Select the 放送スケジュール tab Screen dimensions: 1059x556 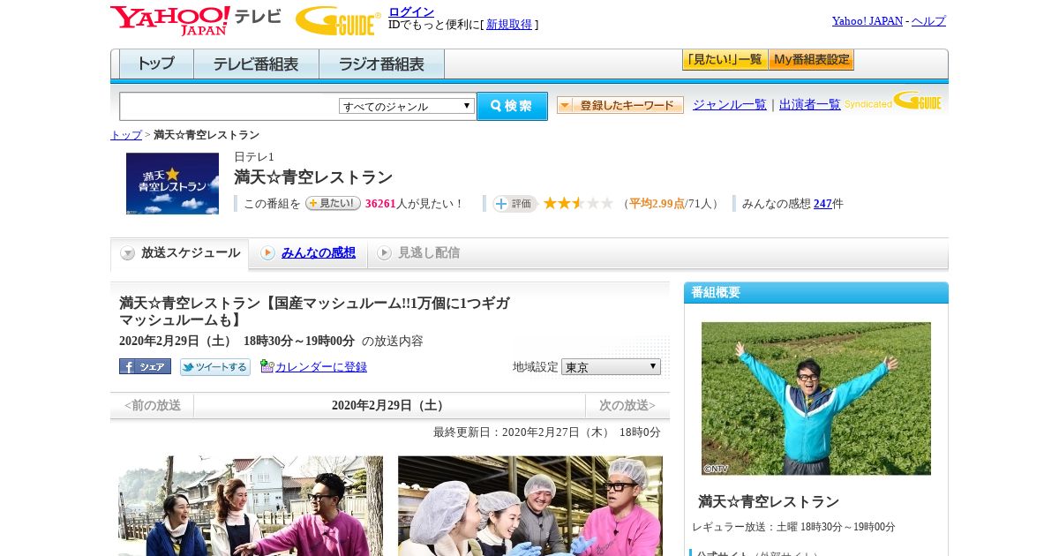click(x=180, y=253)
